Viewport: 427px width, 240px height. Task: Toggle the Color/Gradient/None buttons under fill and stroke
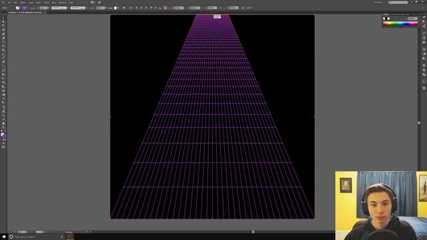[x=3, y=139]
